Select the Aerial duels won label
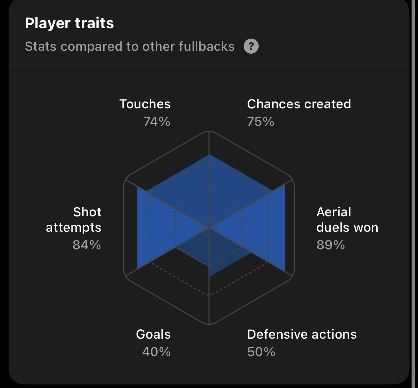Image resolution: width=418 pixels, height=388 pixels. 347,220
